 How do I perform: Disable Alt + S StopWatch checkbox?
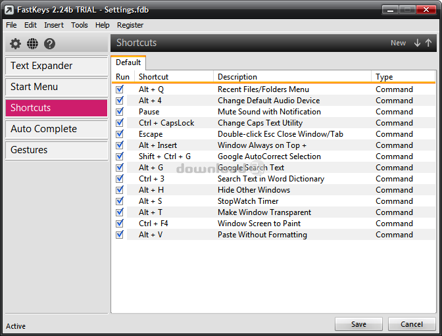tap(120, 201)
